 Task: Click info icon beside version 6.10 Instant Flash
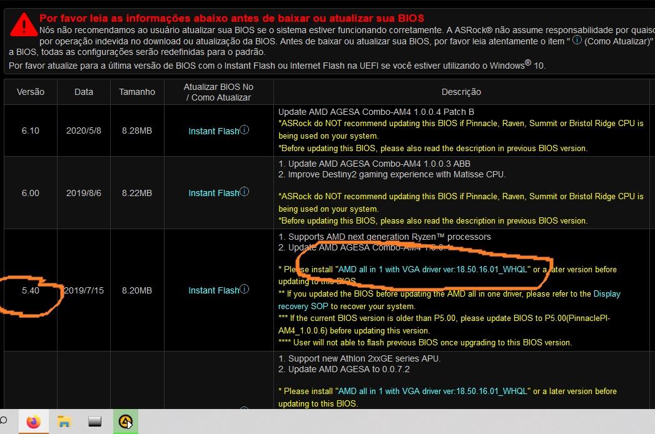tap(245, 130)
